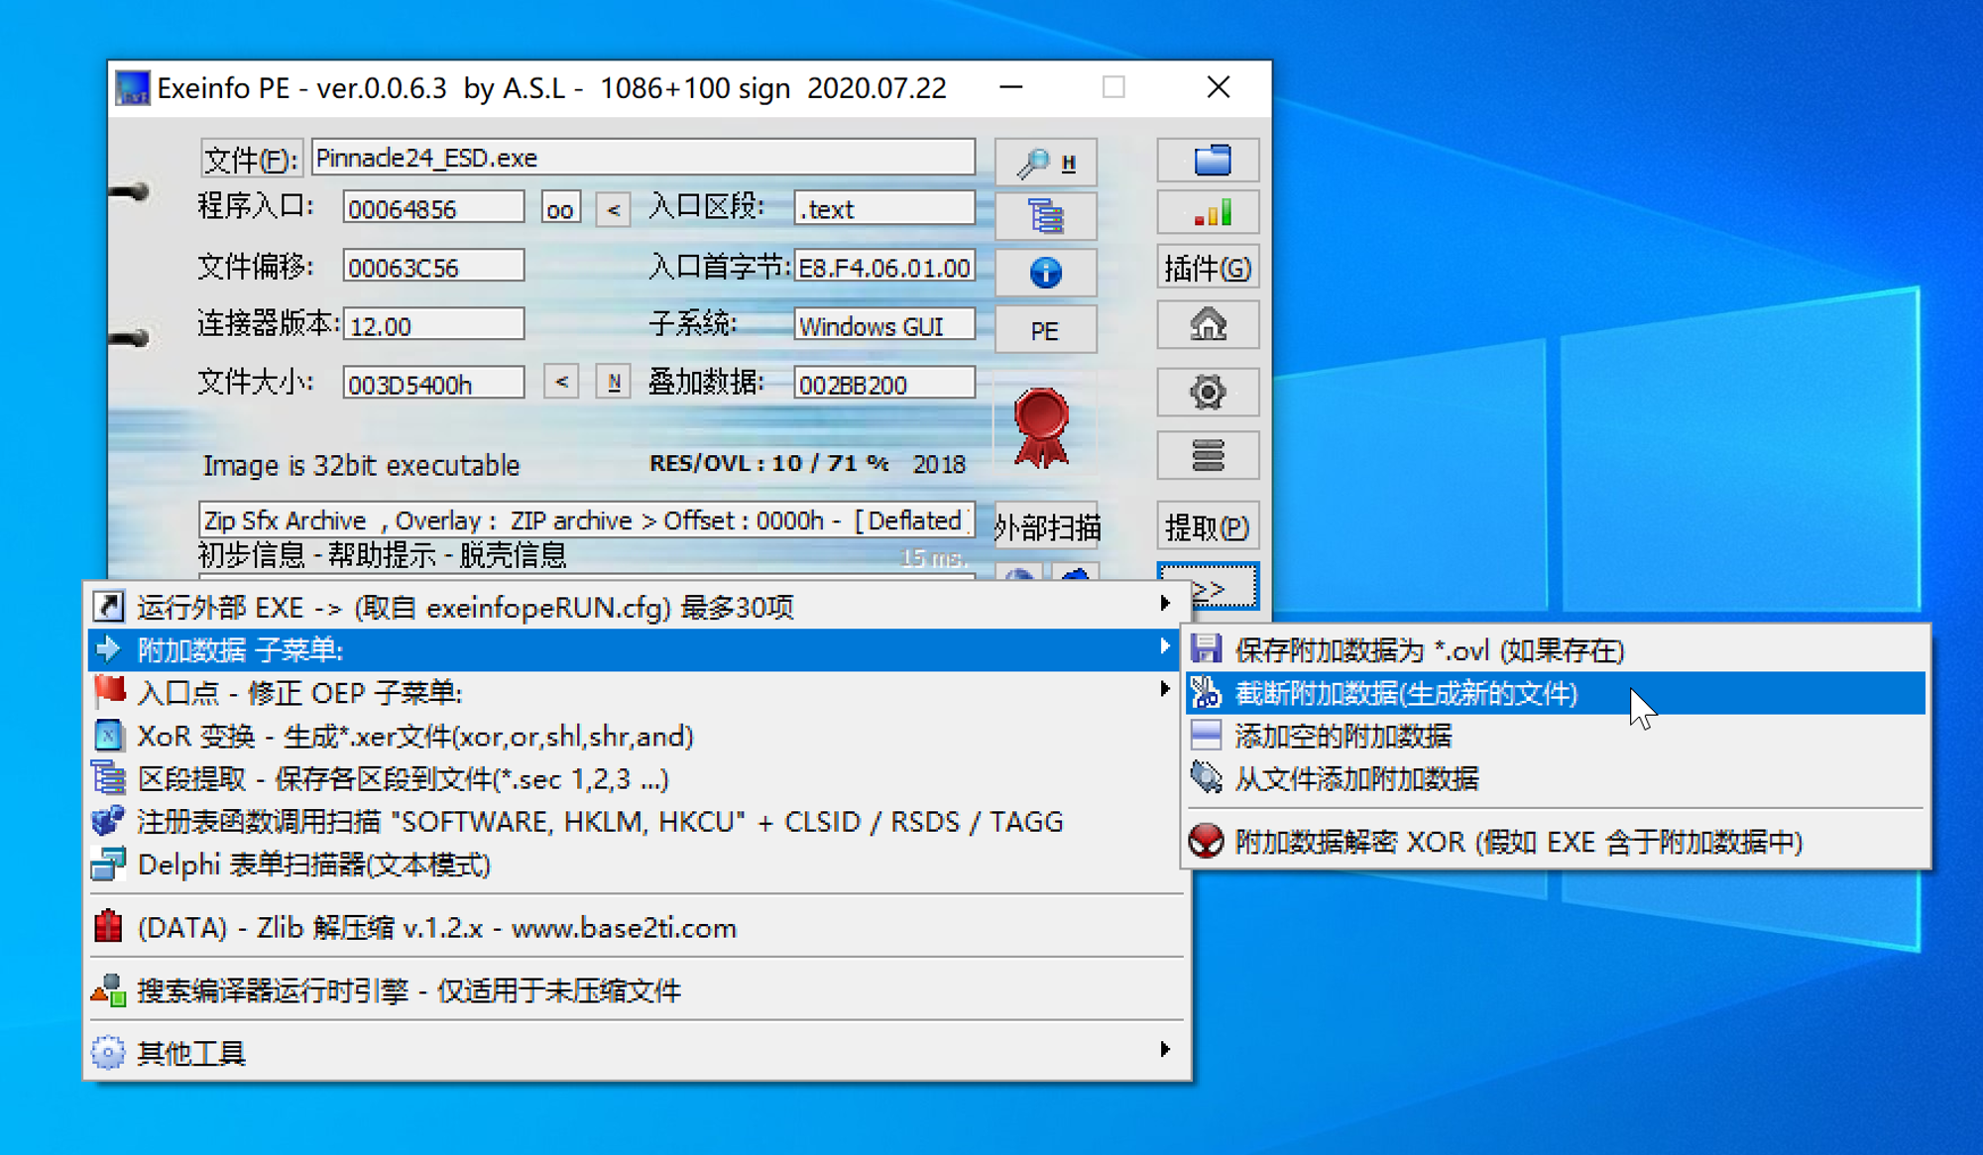Viewport: 1983px width, 1155px height.
Task: Choose 从文件添加附加数据
Action: click(1555, 778)
